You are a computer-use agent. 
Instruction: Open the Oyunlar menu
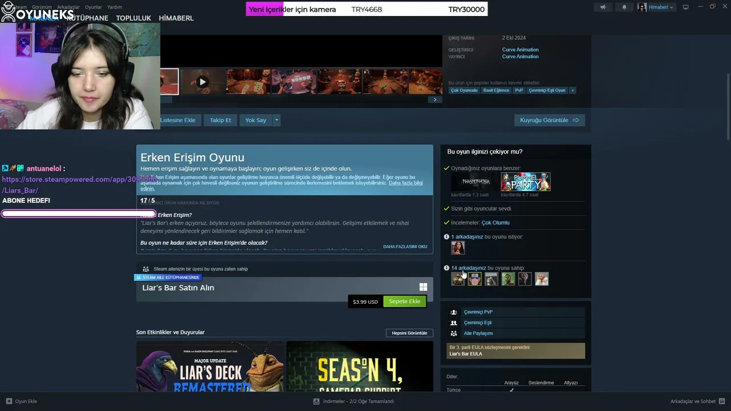[x=93, y=7]
